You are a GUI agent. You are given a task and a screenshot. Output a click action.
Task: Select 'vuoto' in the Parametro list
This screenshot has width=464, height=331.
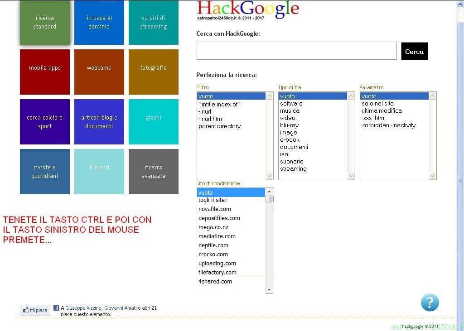tap(395, 96)
